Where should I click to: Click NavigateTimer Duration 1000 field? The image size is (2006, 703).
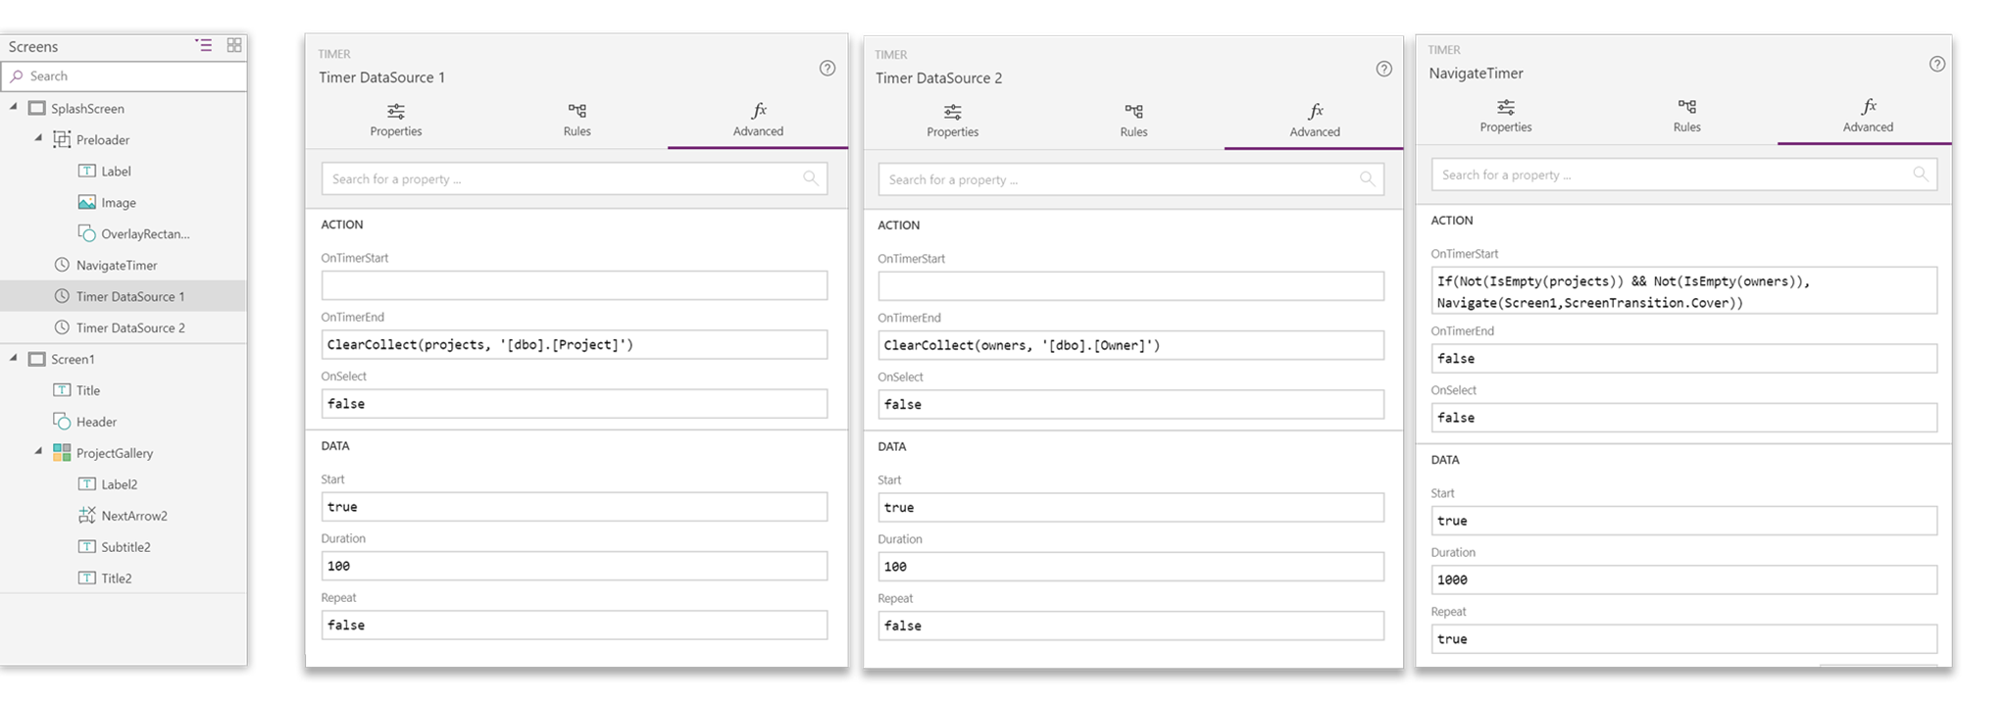1684,579
